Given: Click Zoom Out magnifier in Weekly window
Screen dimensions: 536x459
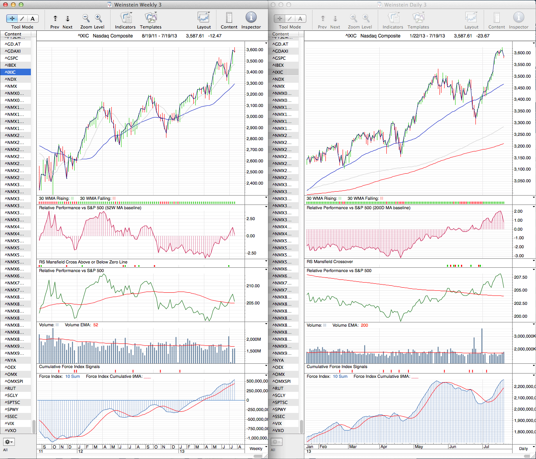Looking at the screenshot, I should coord(86,18).
